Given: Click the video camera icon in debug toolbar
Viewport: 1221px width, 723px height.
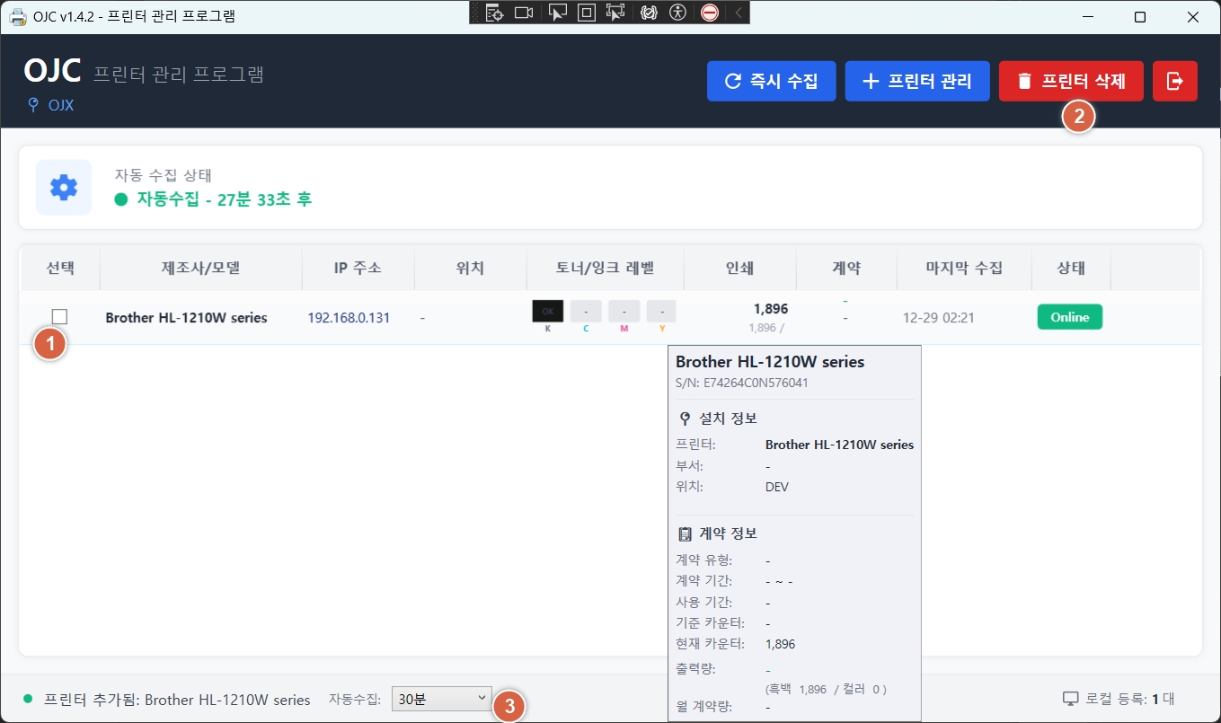Looking at the screenshot, I should (524, 13).
